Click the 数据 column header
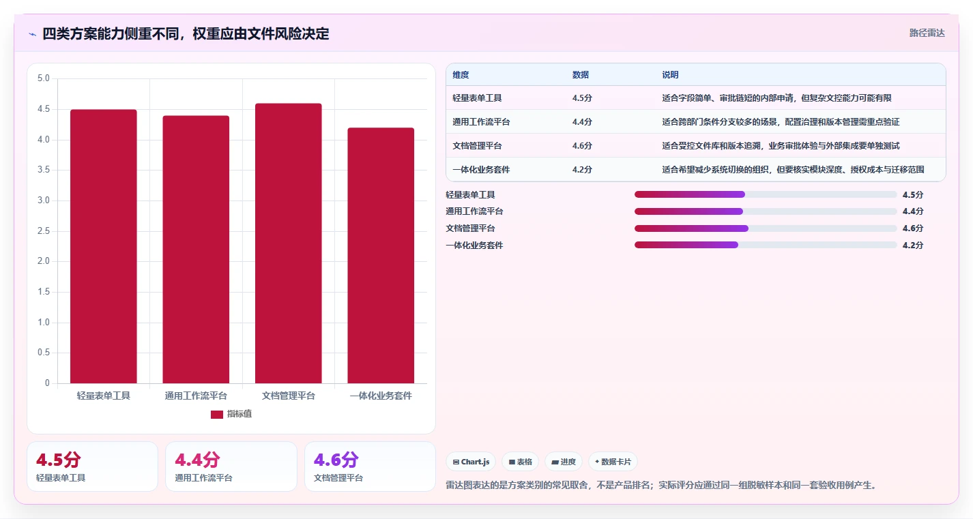Screen dimensions: 973x519 click(x=581, y=75)
